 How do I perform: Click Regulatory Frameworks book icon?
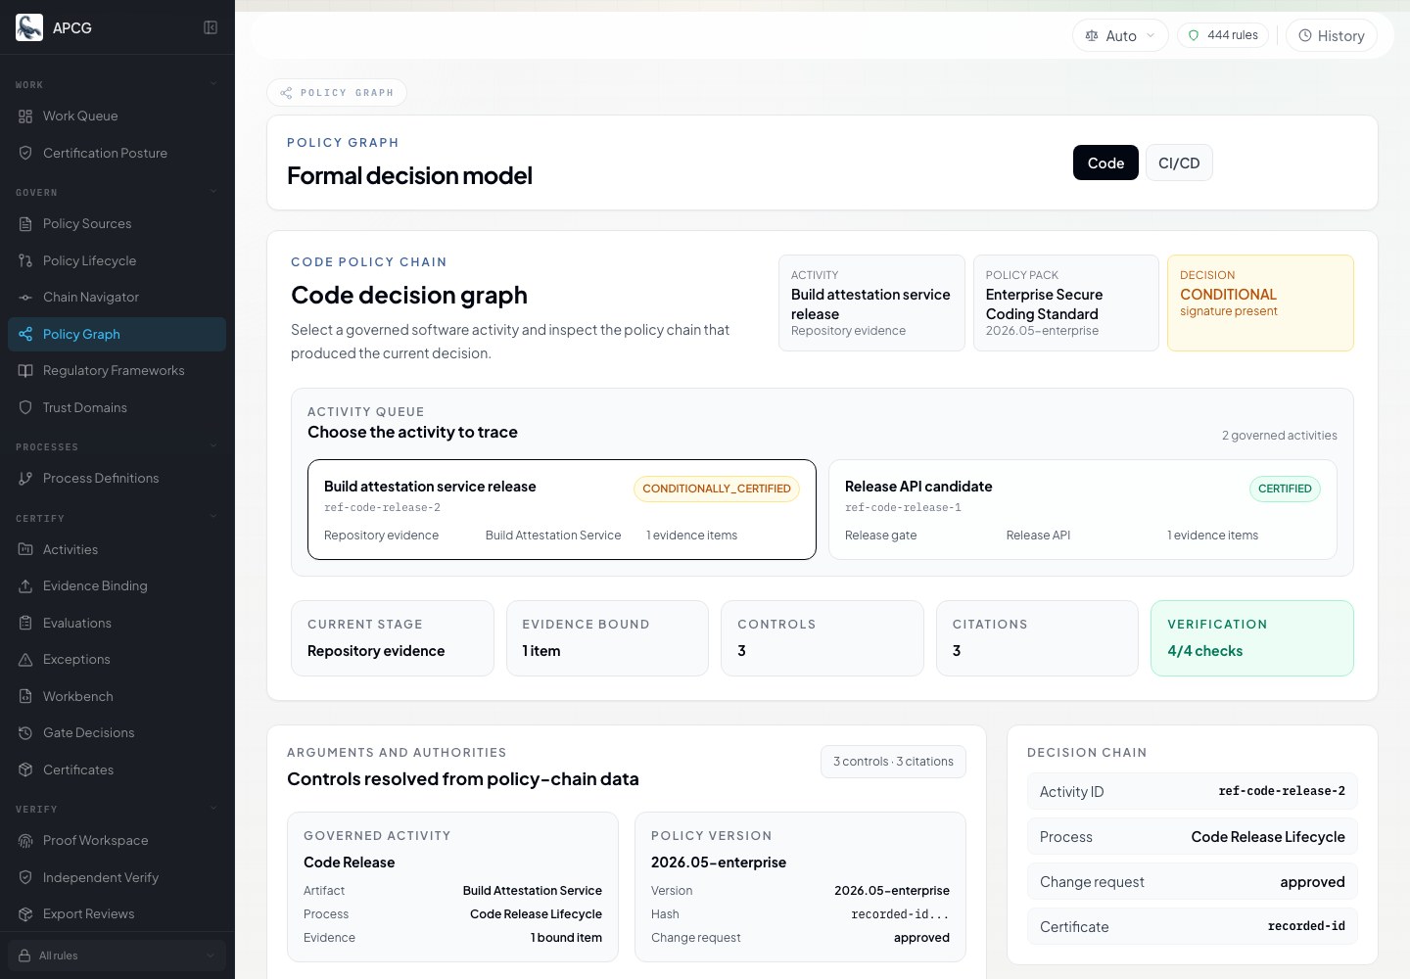pos(25,371)
